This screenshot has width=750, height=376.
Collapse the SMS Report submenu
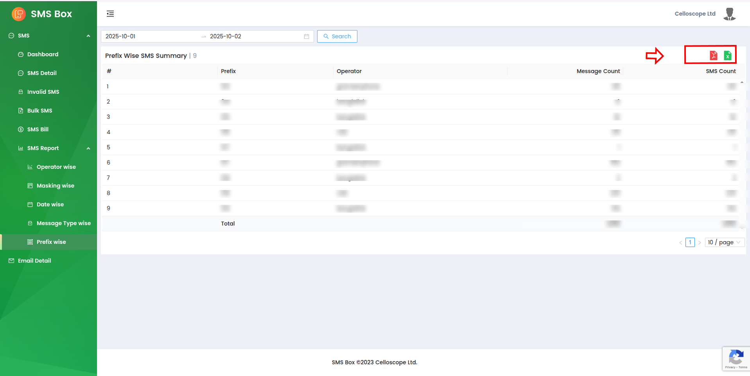click(x=88, y=149)
